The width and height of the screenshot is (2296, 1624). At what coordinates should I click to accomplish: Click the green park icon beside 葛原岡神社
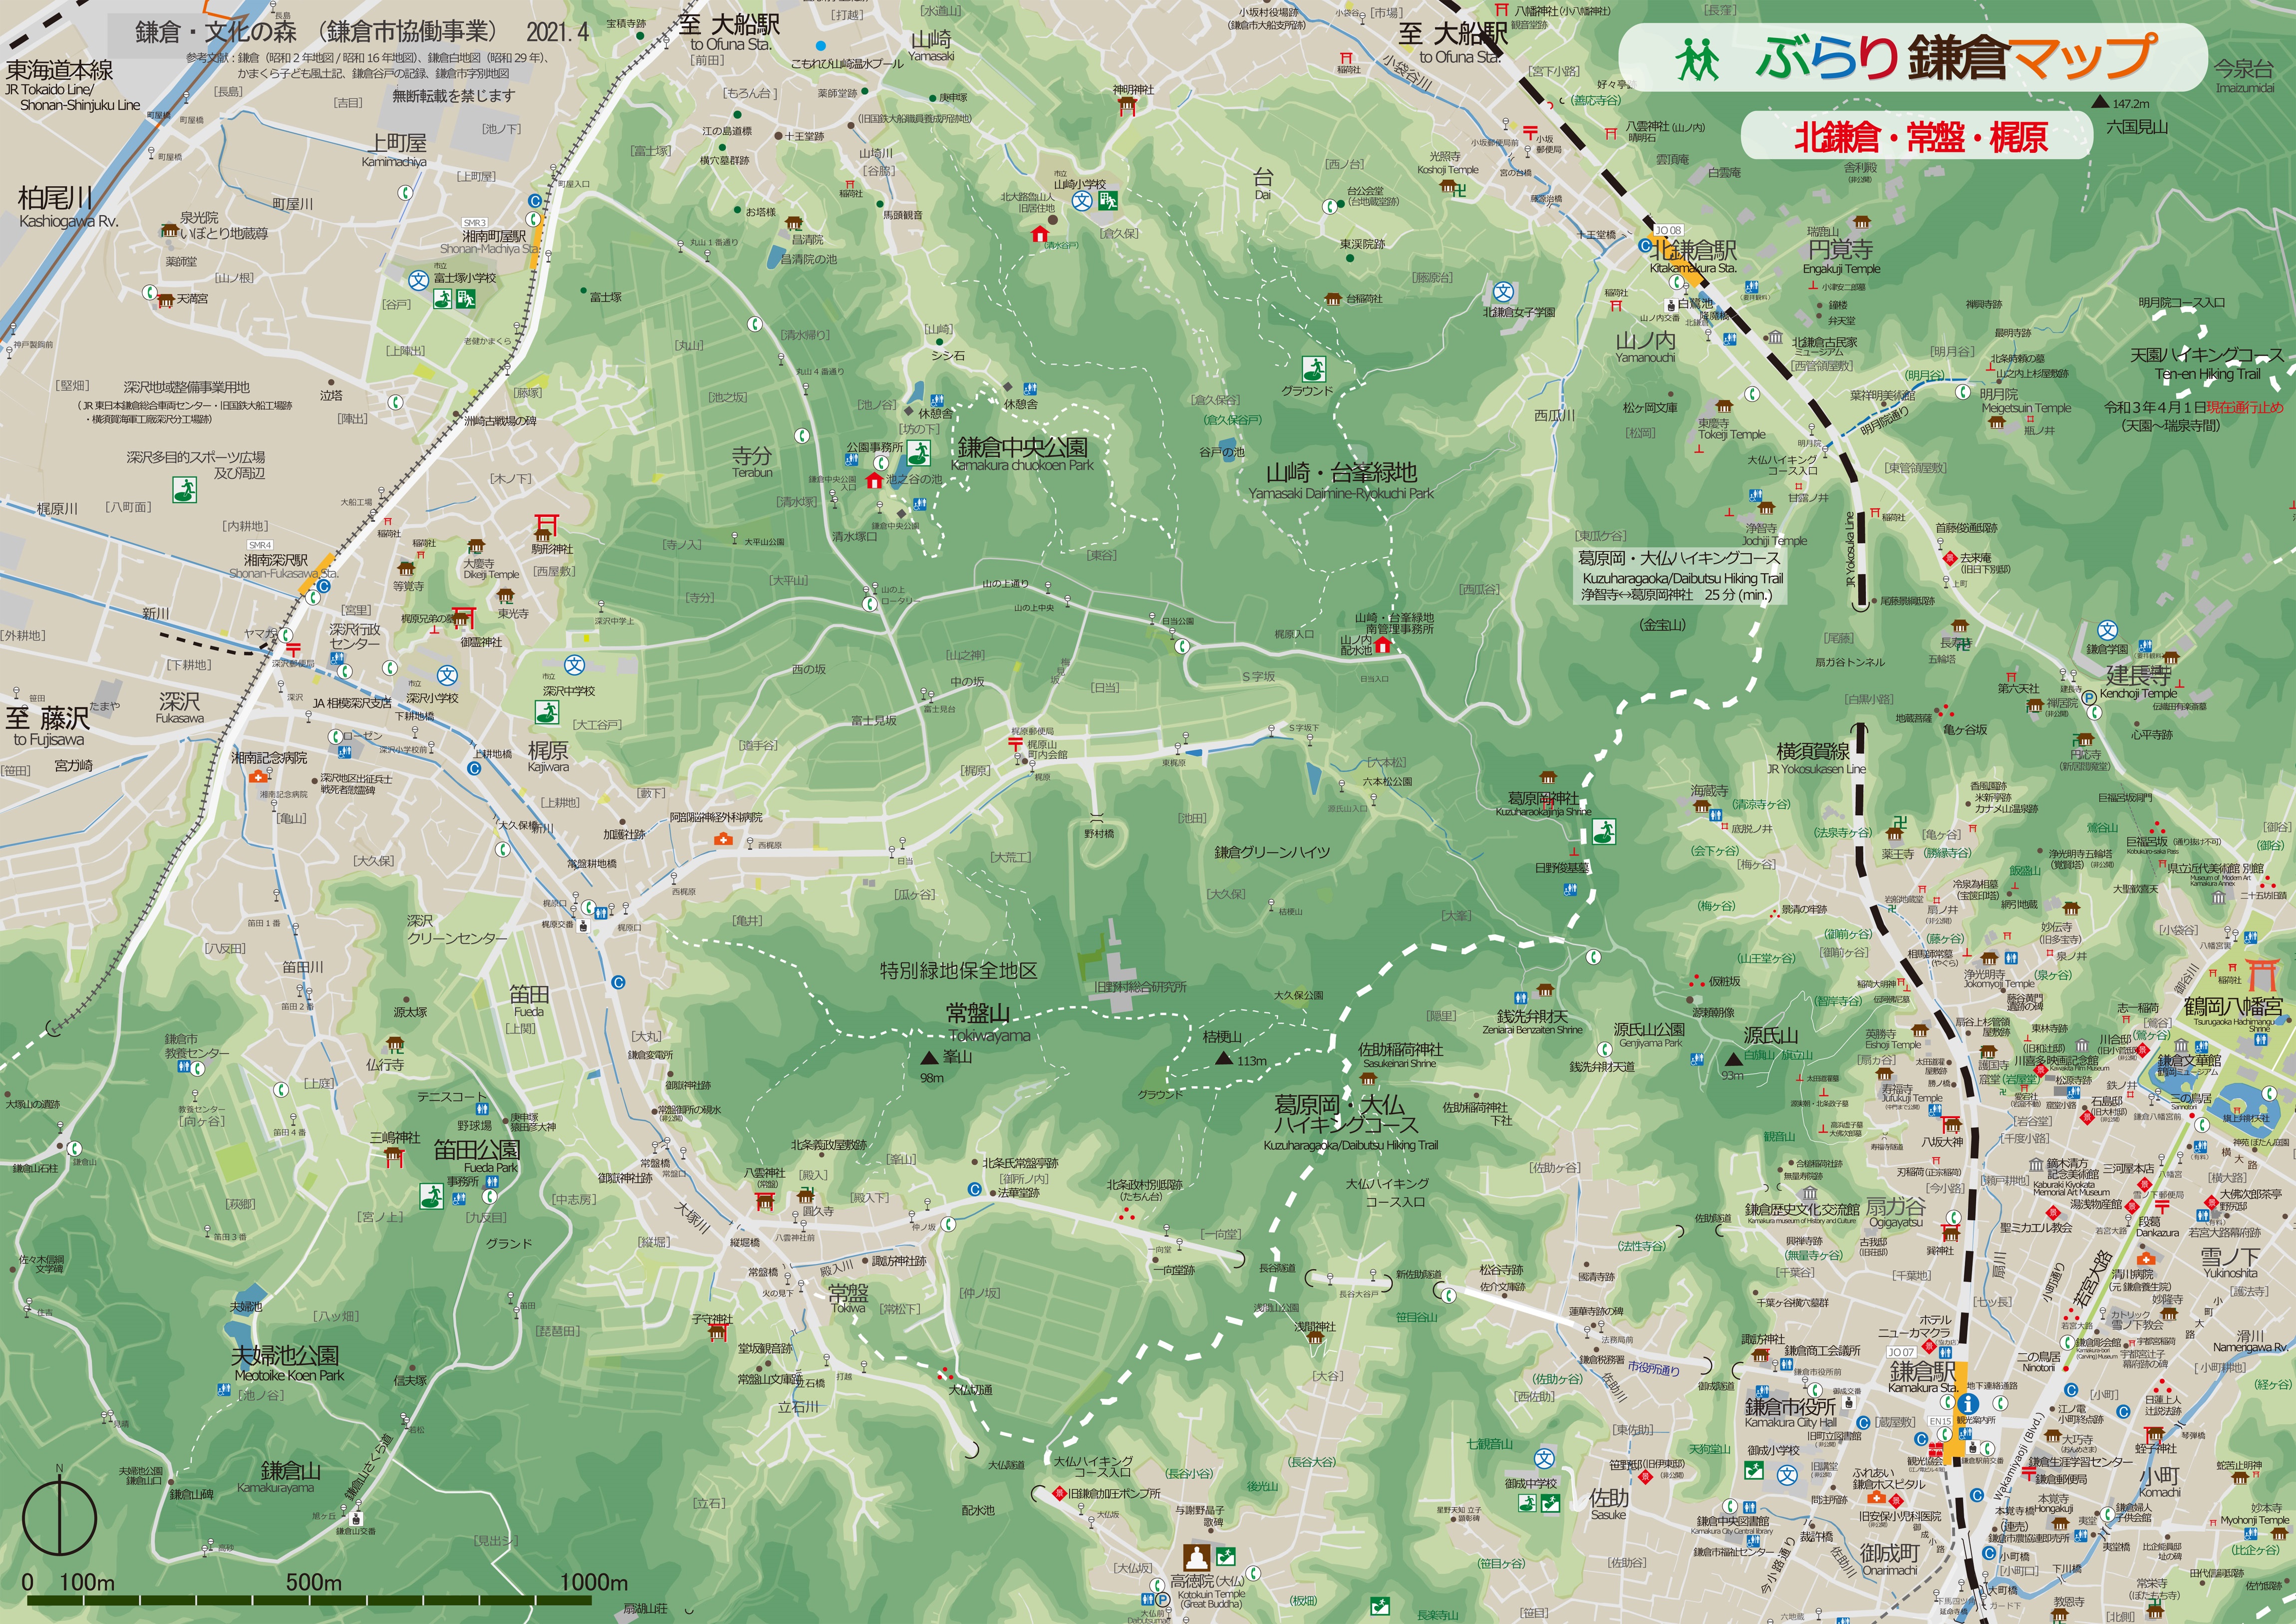pyautogui.click(x=1605, y=832)
